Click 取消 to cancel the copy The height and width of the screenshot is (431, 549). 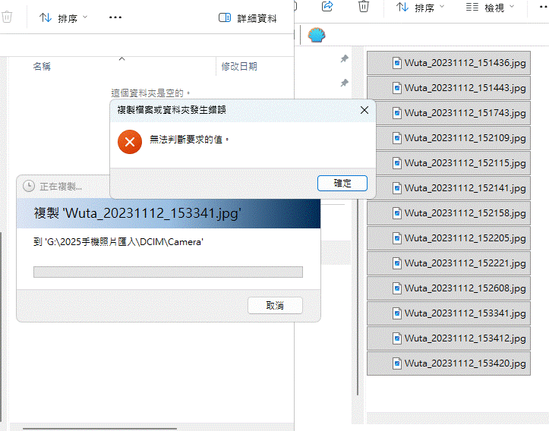click(x=275, y=305)
